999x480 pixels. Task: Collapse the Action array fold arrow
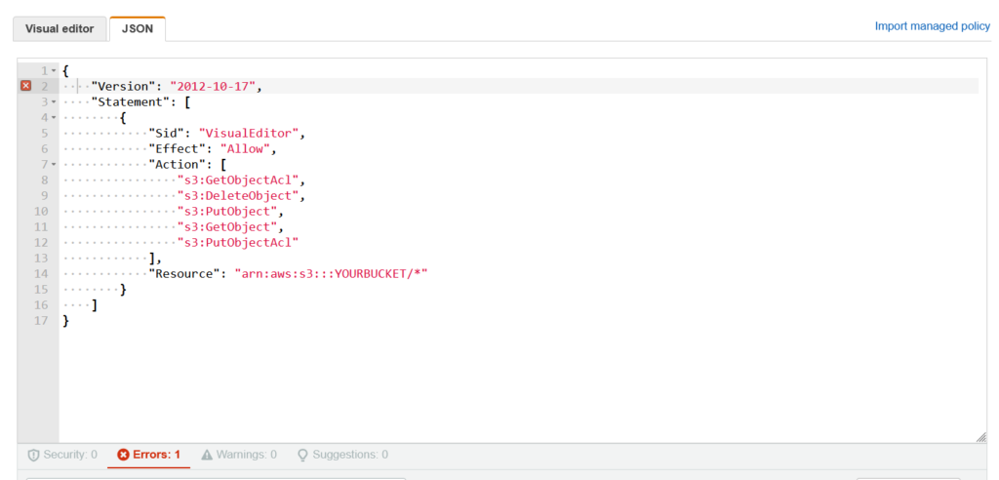(x=54, y=165)
